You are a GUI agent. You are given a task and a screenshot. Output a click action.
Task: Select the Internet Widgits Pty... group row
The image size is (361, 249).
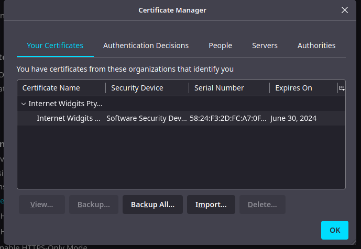click(181, 104)
